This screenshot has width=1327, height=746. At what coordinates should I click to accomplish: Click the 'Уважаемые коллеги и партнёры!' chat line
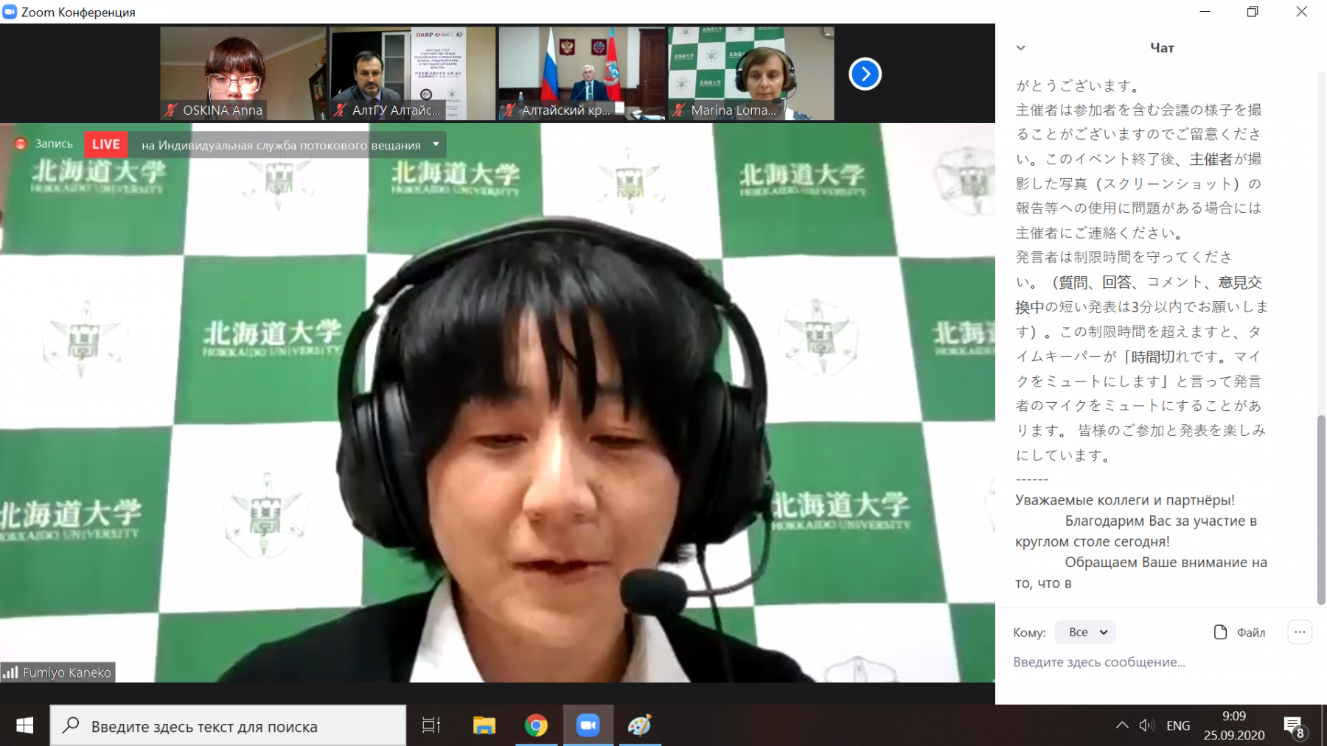coord(1124,499)
